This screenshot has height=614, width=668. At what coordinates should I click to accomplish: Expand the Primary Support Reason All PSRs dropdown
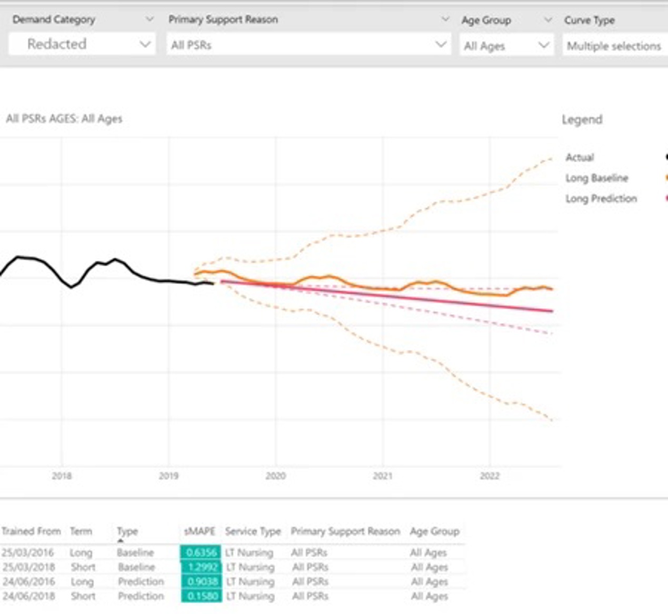click(308, 45)
